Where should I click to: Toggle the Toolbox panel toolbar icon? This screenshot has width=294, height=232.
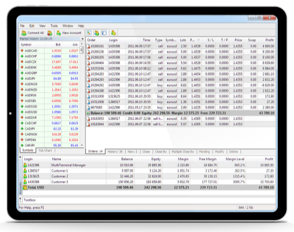coord(104,33)
